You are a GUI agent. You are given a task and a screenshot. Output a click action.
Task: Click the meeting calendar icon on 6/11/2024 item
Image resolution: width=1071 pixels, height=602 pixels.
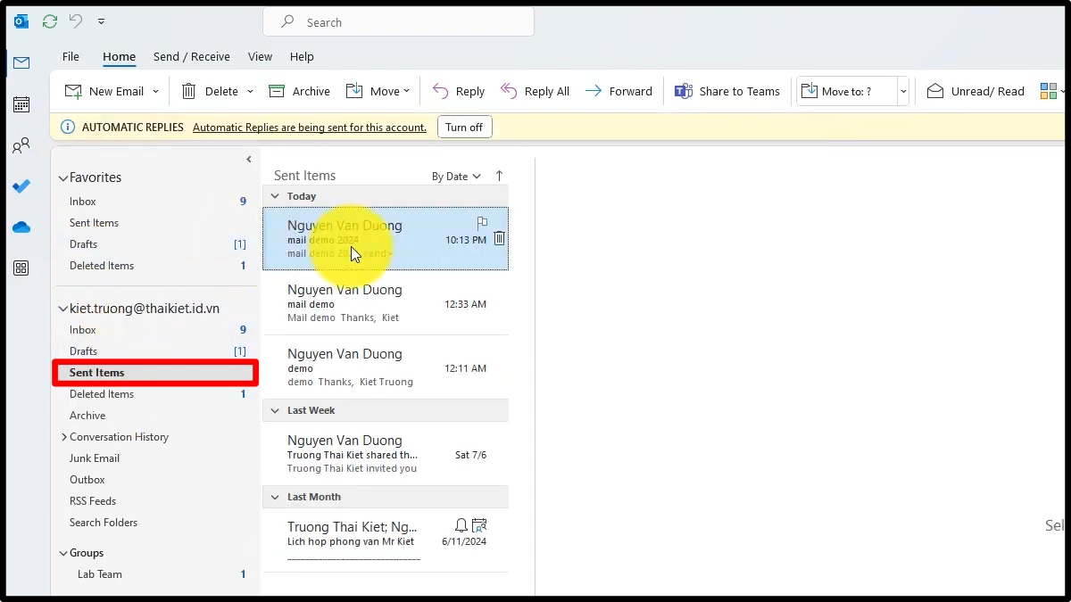click(479, 525)
